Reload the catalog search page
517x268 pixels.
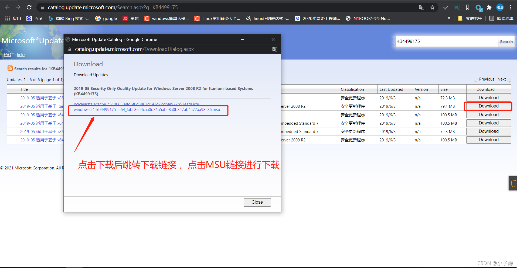[29, 7]
